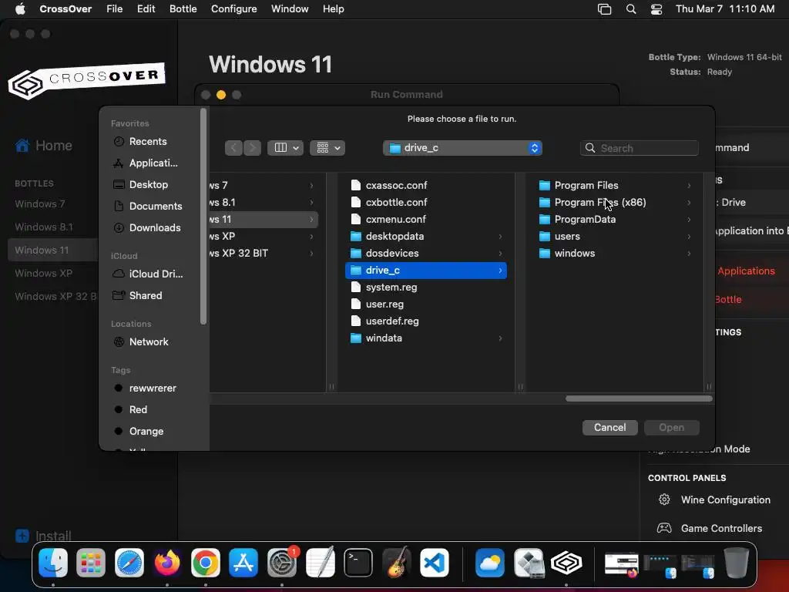Image resolution: width=789 pixels, height=592 pixels.
Task: Click the Game Controllers gamepad icon
Action: [664, 528]
